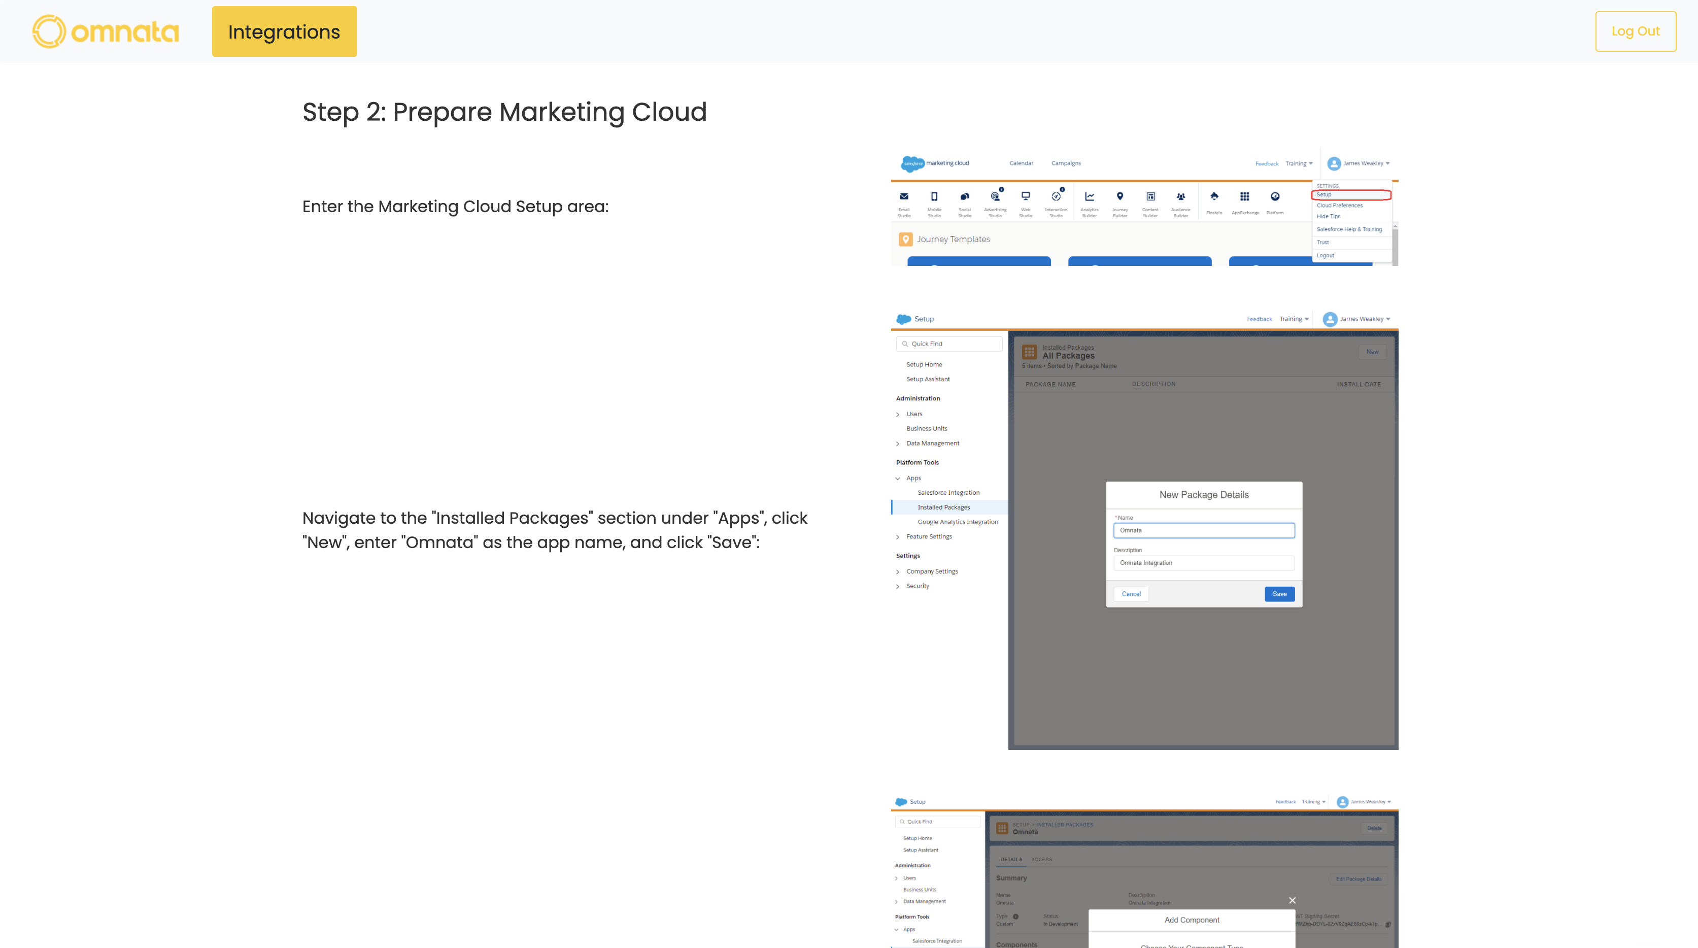Expand James Weakley menu in All Packages screenshot
The width and height of the screenshot is (1698, 948).
click(1356, 319)
